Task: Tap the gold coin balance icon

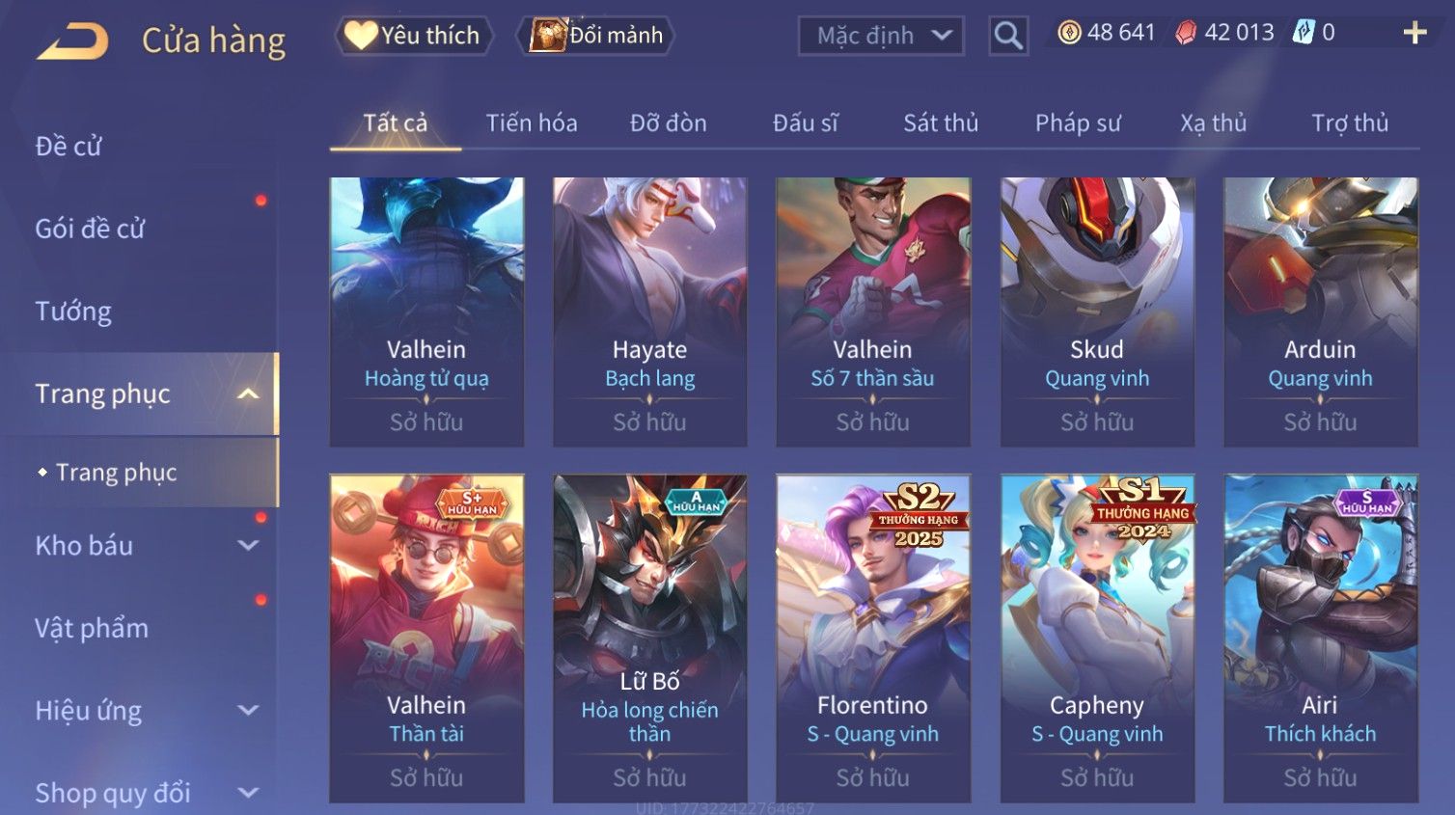Action: pyautogui.click(x=1069, y=33)
